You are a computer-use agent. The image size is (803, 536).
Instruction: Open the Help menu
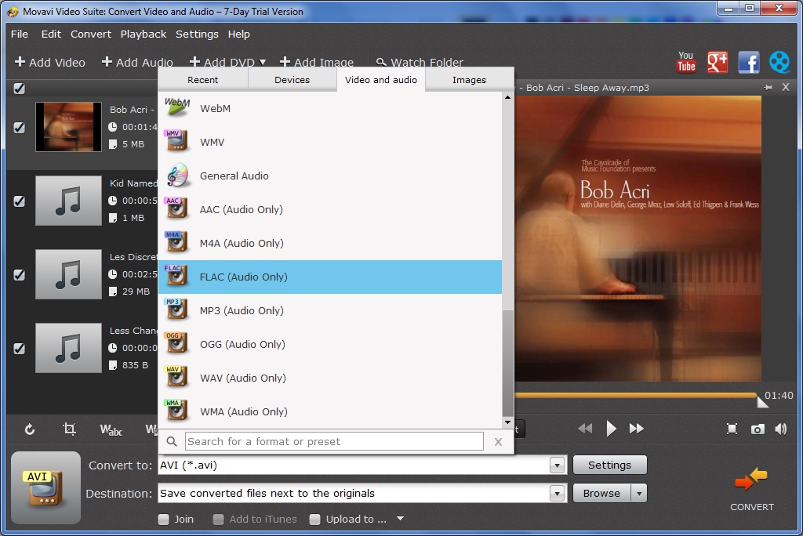(x=238, y=34)
